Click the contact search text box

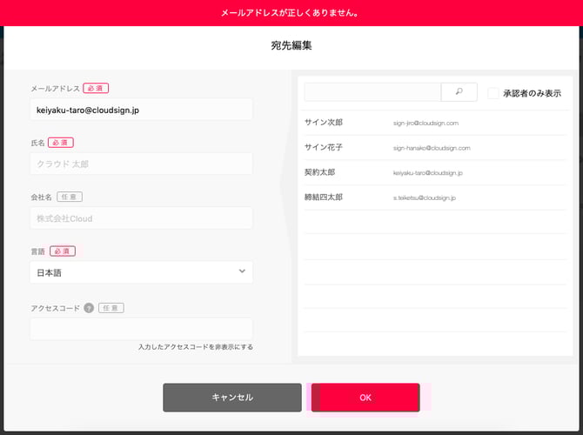(372, 91)
